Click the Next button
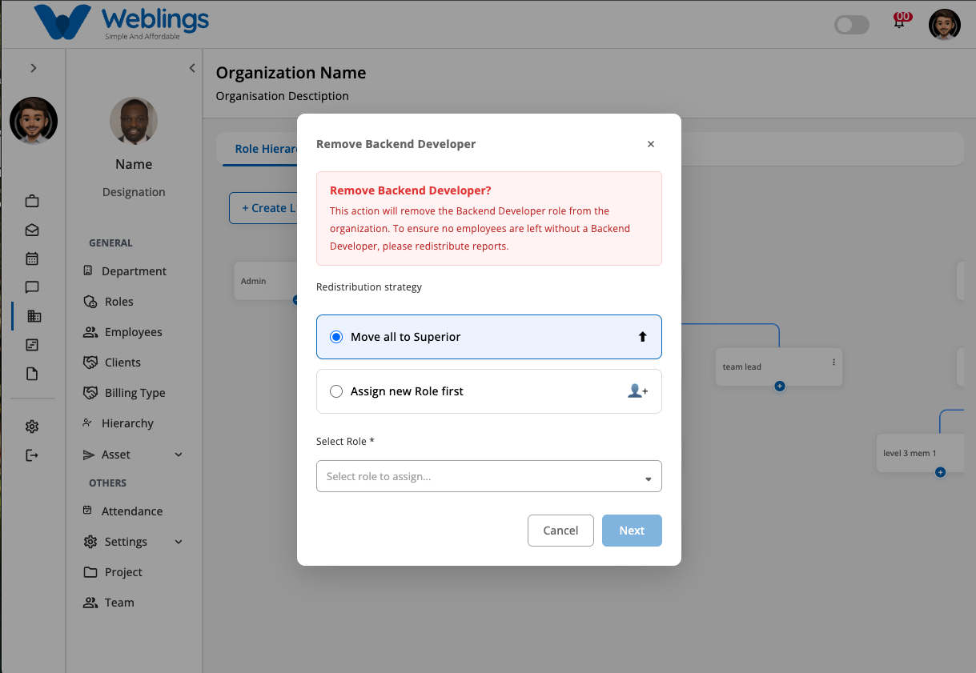This screenshot has height=673, width=976. (x=632, y=531)
